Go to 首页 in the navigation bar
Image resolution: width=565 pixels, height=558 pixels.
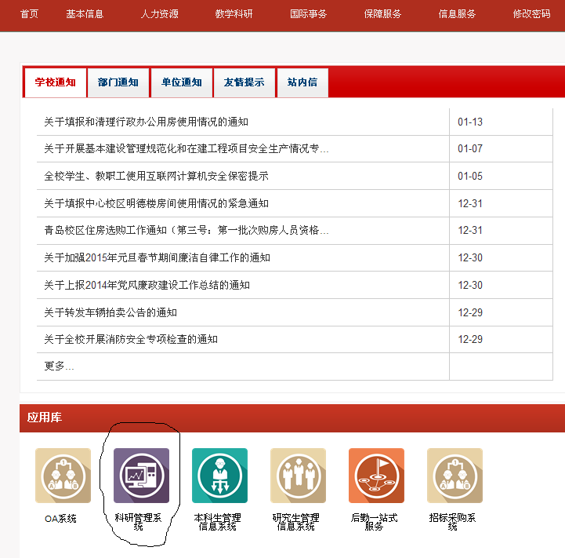click(x=29, y=14)
